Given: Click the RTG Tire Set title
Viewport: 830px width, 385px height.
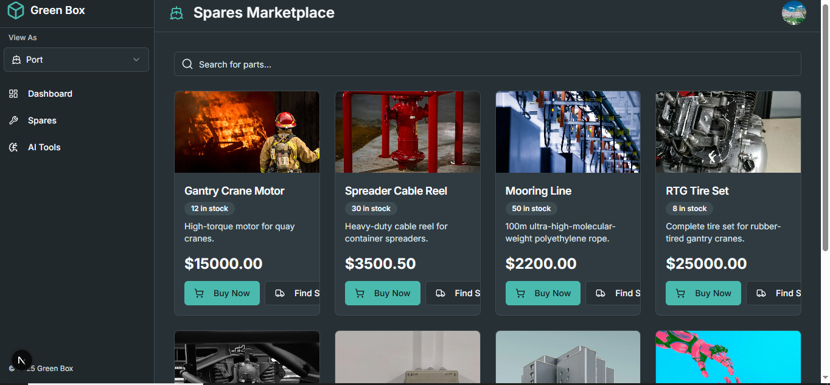Looking at the screenshot, I should [697, 191].
